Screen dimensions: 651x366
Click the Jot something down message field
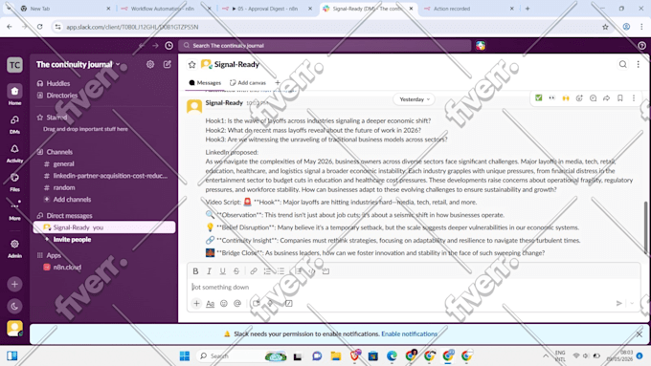pyautogui.click(x=414, y=287)
